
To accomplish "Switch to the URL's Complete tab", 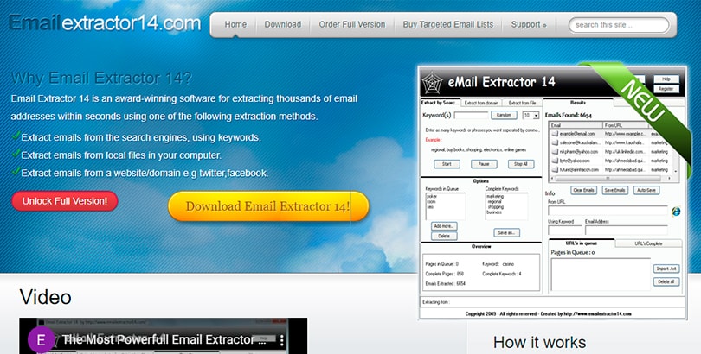I will (648, 243).
